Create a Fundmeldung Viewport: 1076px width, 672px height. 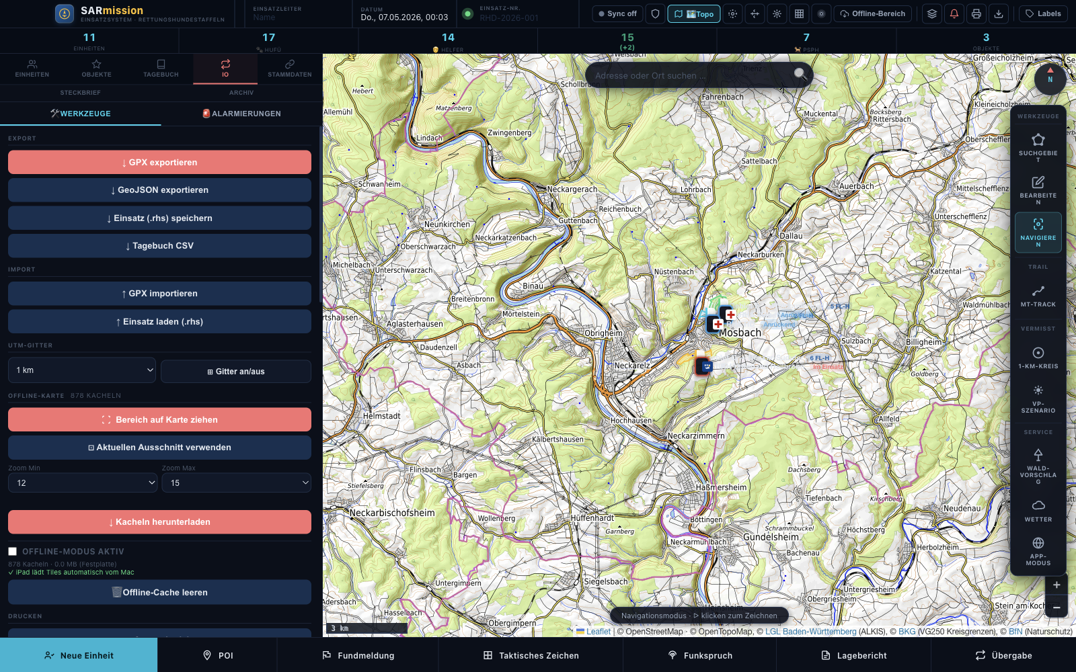point(358,655)
